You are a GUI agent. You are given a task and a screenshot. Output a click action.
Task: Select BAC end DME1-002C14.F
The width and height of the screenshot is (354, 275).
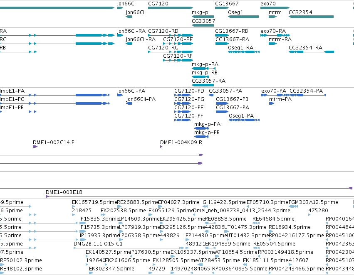click(x=35, y=147)
